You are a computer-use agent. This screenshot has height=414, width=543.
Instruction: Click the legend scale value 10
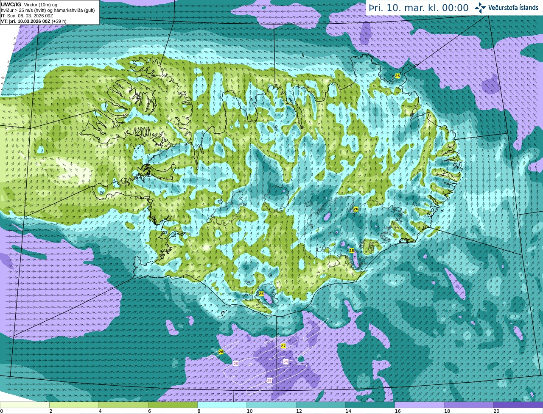[249, 411]
